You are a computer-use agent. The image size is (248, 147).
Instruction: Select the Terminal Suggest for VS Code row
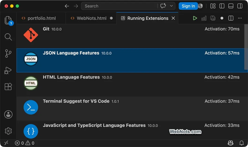click(x=130, y=108)
